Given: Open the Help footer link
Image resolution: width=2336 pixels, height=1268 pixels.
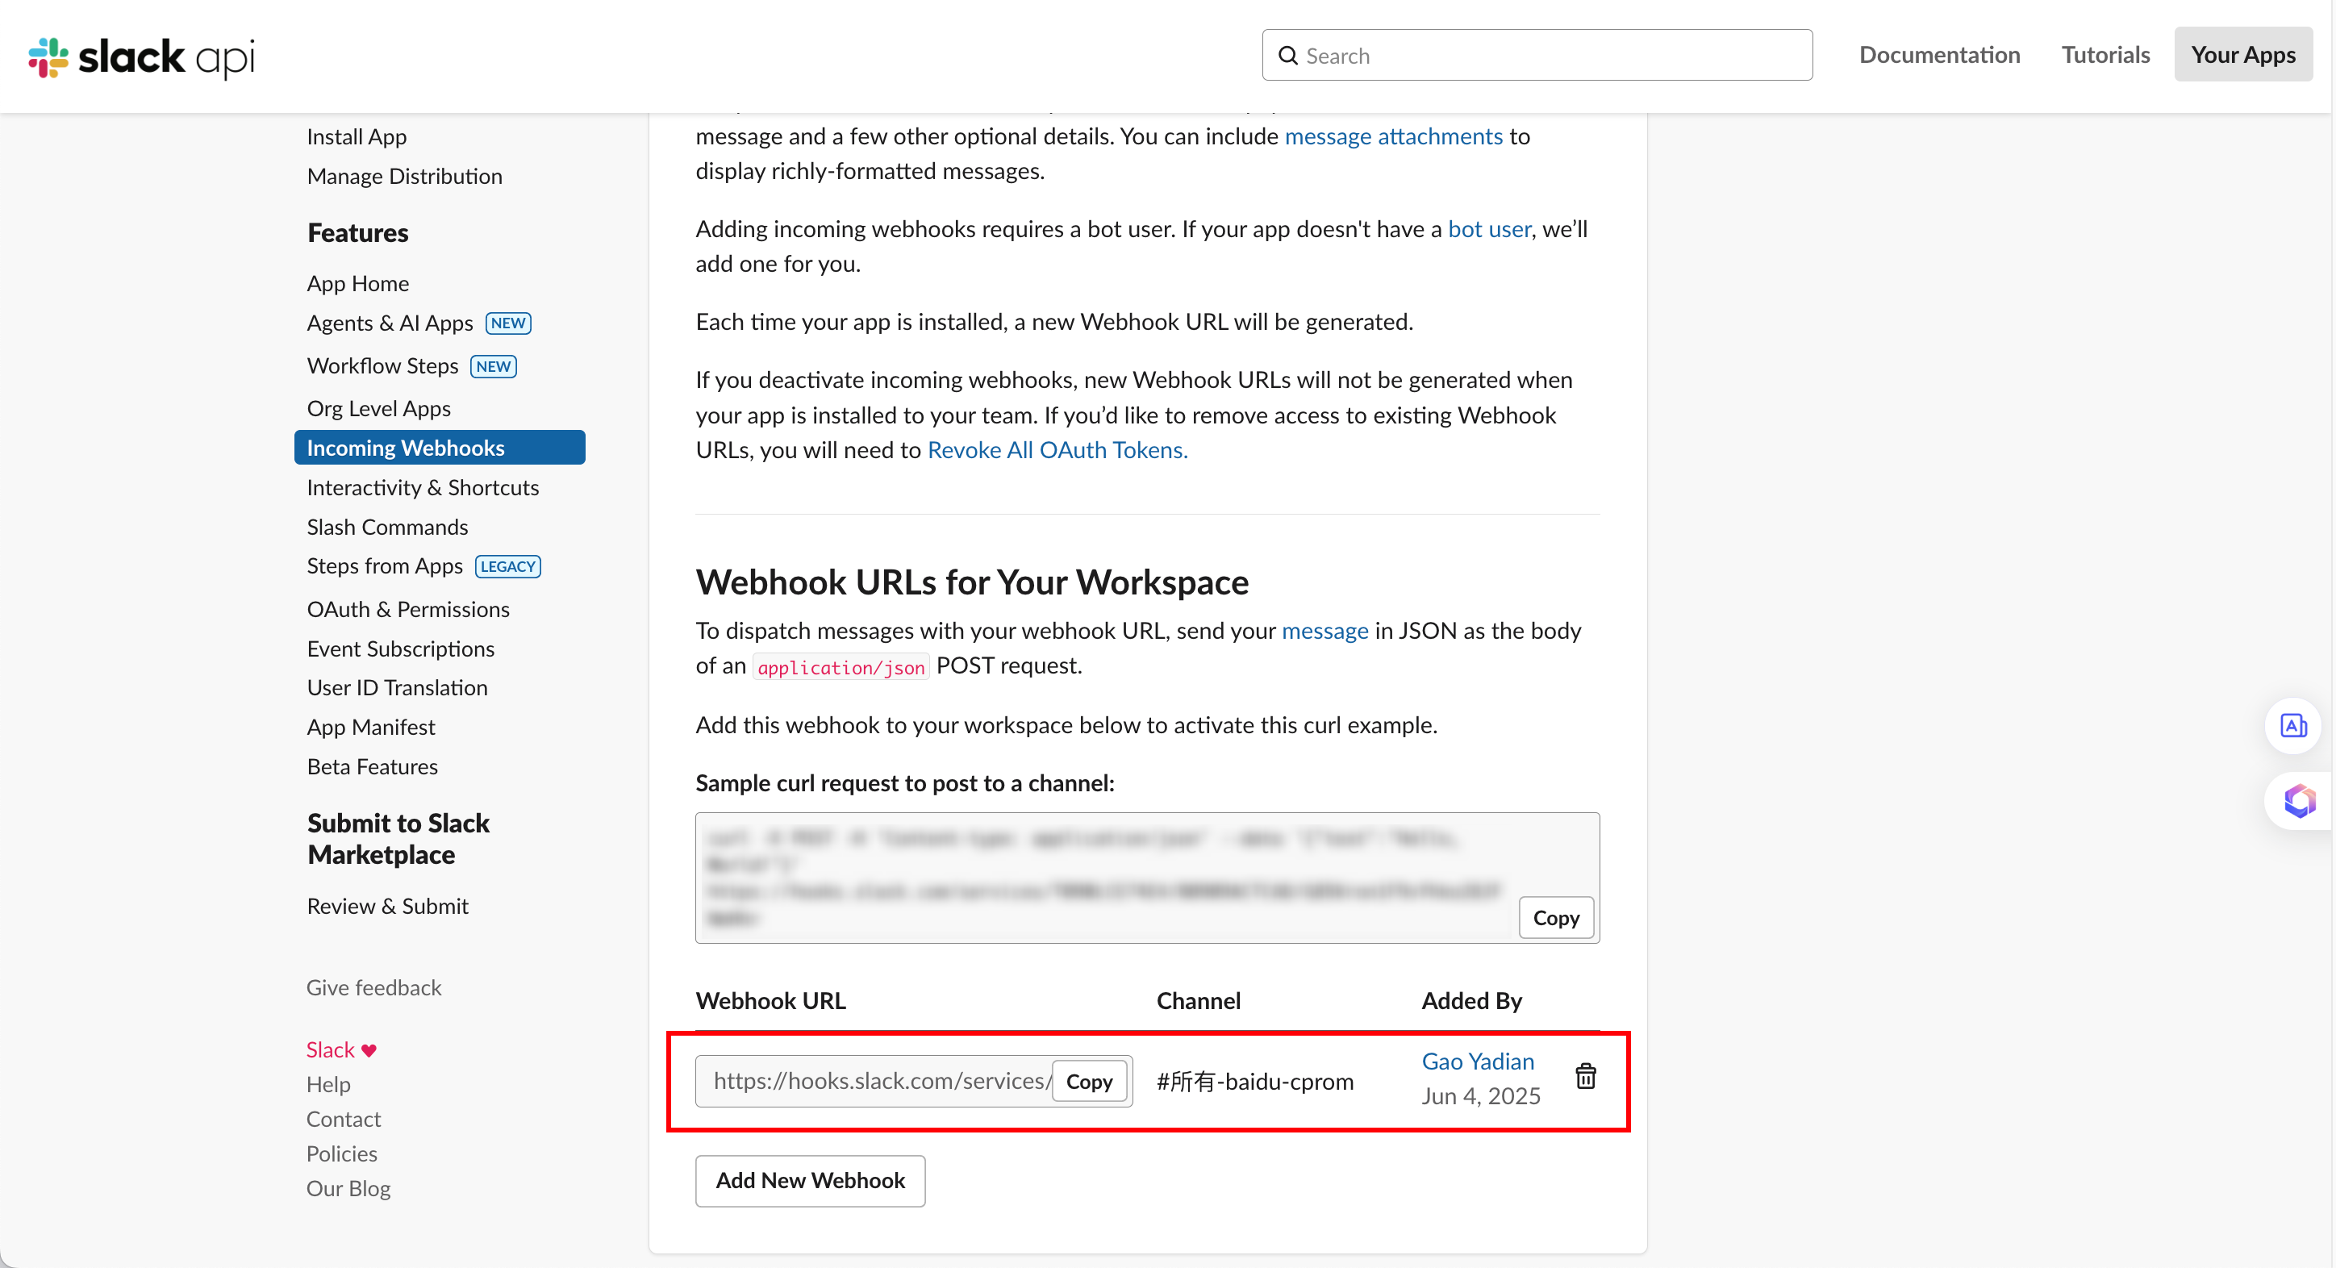Looking at the screenshot, I should (x=328, y=1084).
